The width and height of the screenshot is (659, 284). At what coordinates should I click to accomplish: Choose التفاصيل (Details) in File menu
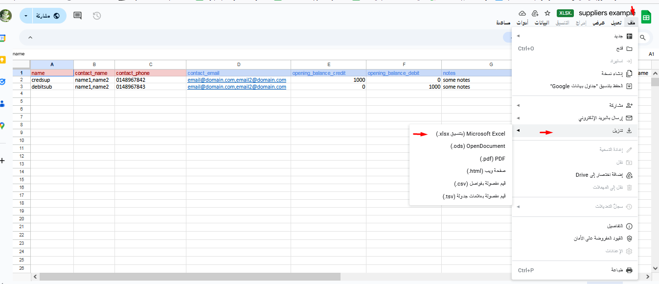[575, 226]
